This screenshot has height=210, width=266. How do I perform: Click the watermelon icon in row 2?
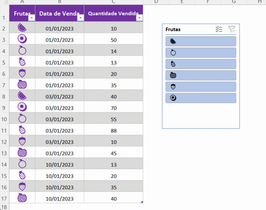(22, 27)
